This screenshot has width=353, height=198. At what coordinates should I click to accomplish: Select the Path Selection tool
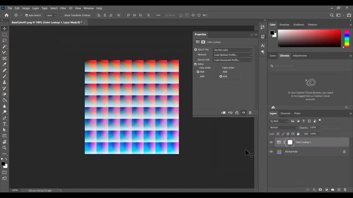4,130
